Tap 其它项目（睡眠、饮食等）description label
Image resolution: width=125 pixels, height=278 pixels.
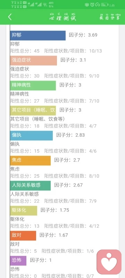[x=37, y=119]
